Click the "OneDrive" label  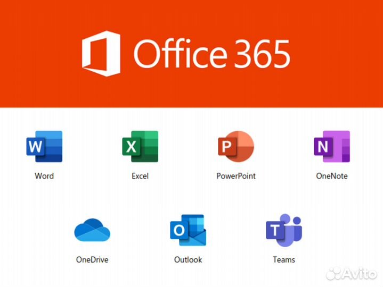tap(92, 259)
